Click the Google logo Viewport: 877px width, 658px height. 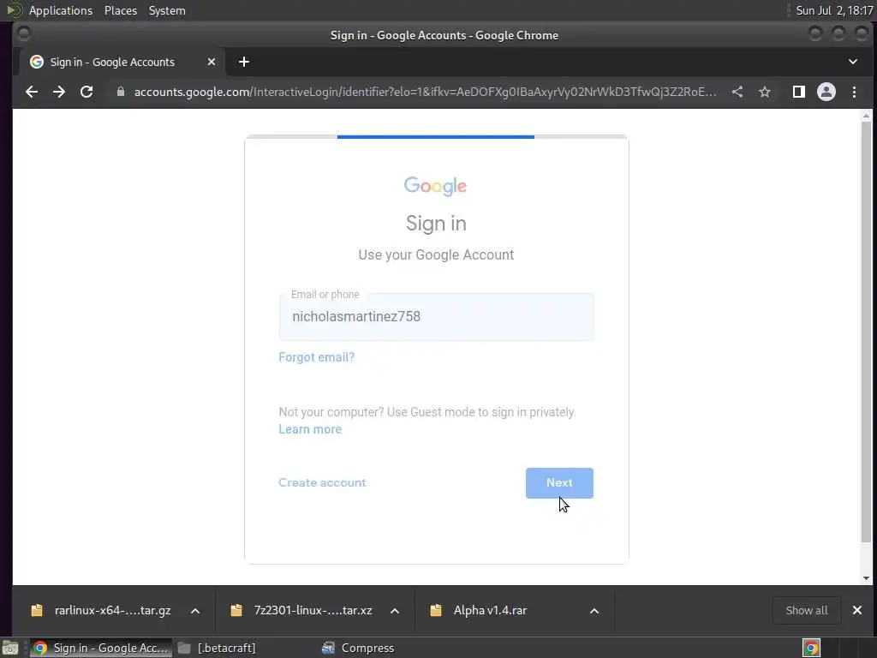pyautogui.click(x=436, y=186)
